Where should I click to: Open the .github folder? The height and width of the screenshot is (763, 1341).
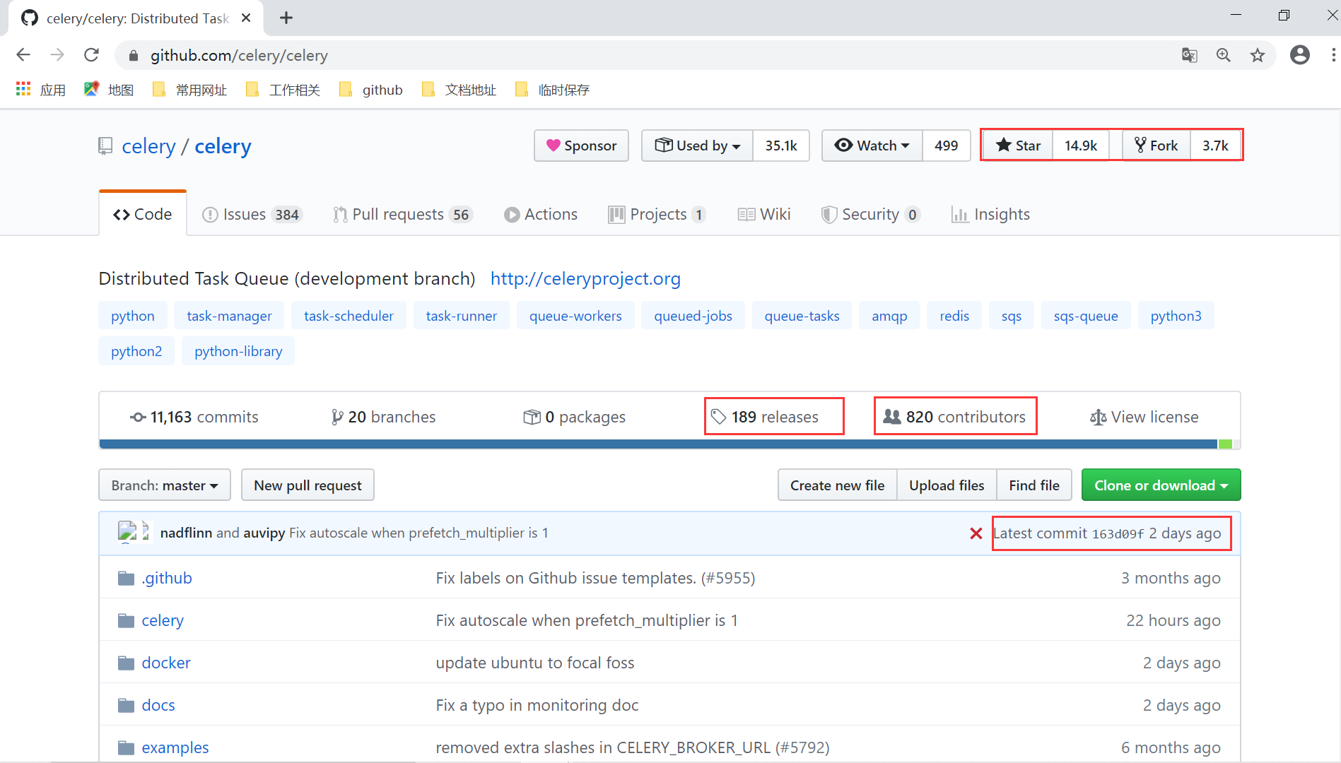(x=167, y=578)
